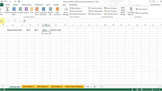Click Trace Precedents
This screenshot has width=162, height=91.
[95, 8]
